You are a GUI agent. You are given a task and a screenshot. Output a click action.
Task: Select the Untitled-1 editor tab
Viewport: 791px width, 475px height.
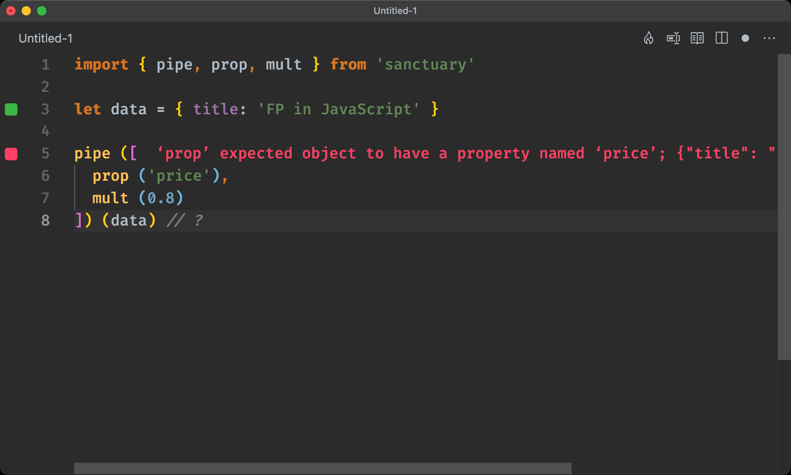tap(46, 38)
